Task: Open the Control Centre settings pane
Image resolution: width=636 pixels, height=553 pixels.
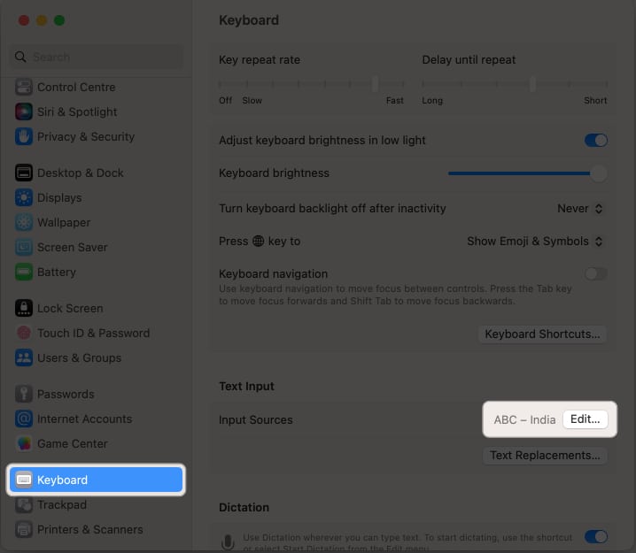Action: click(x=96, y=87)
